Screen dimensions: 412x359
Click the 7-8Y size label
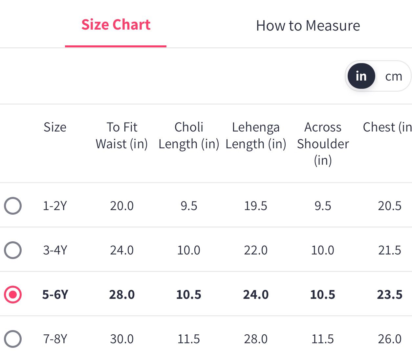coord(55,339)
